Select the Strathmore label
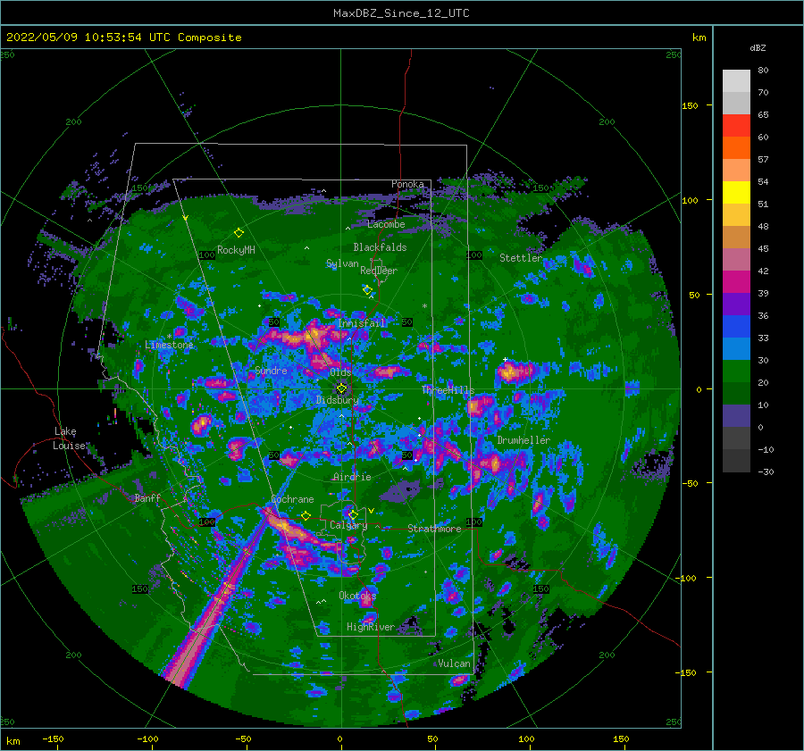Screen dimensions: 804x751 click(434, 529)
